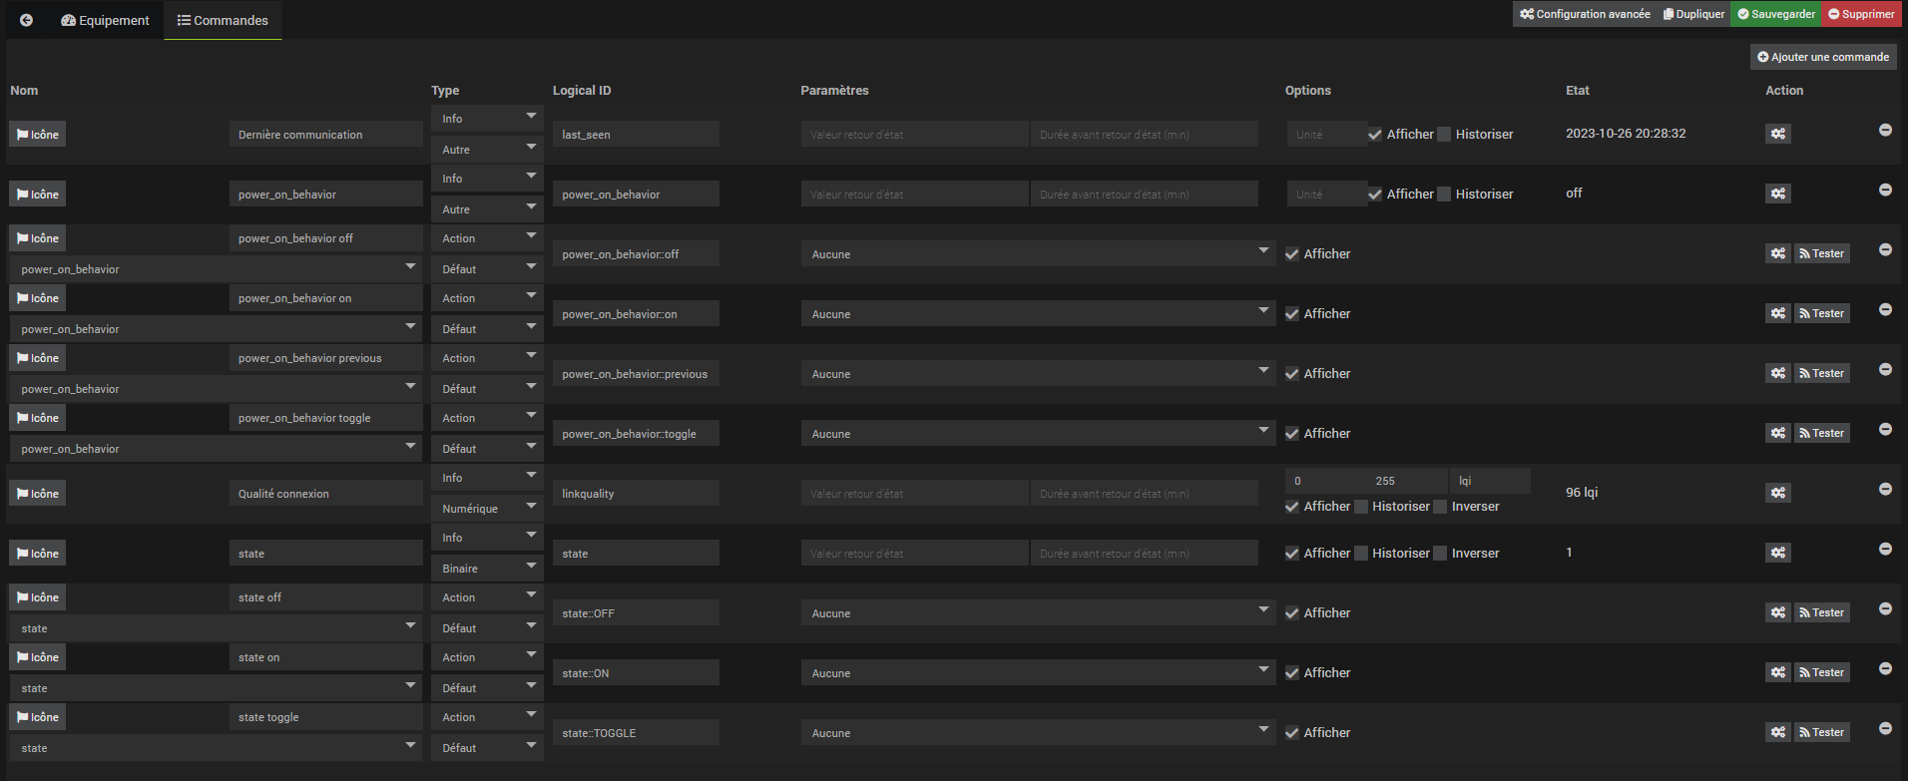Image resolution: width=1908 pixels, height=781 pixels.
Task: Remove the linkquality command with minus icon
Action: click(1885, 489)
